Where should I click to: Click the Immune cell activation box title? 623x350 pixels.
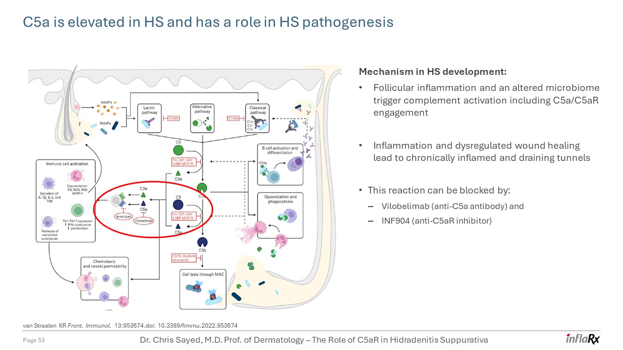point(67,164)
